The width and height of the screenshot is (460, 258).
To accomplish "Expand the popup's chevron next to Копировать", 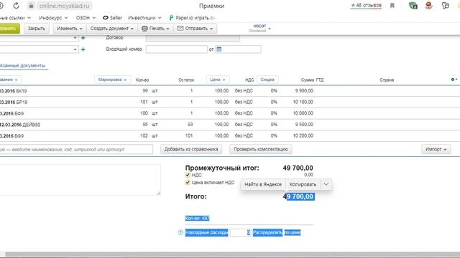I will (x=326, y=184).
